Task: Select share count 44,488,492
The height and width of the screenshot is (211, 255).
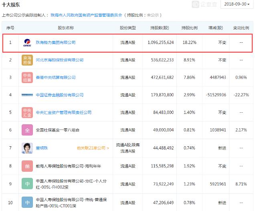Action: [164, 148]
